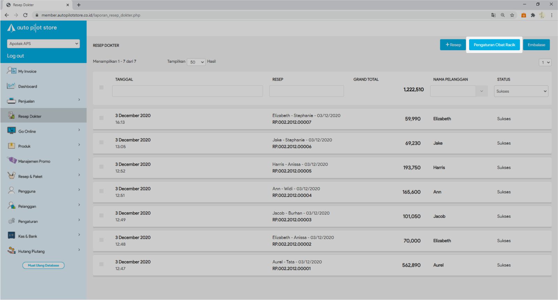Select the checkbox for Aurel's 562,890 row
This screenshot has height=300, width=558.
[101, 264]
